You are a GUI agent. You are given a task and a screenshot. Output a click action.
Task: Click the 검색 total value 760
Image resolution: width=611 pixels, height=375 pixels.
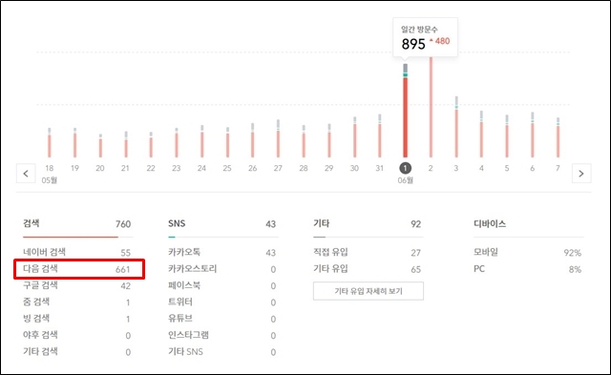tap(123, 224)
